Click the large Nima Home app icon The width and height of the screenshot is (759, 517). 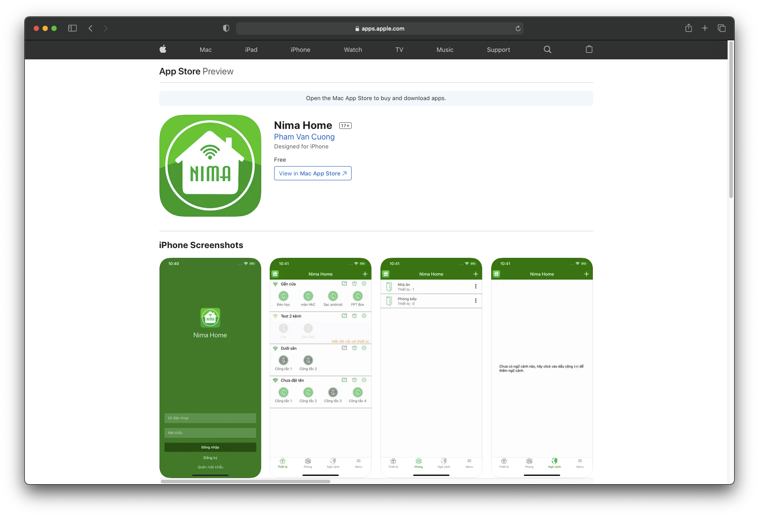[210, 166]
